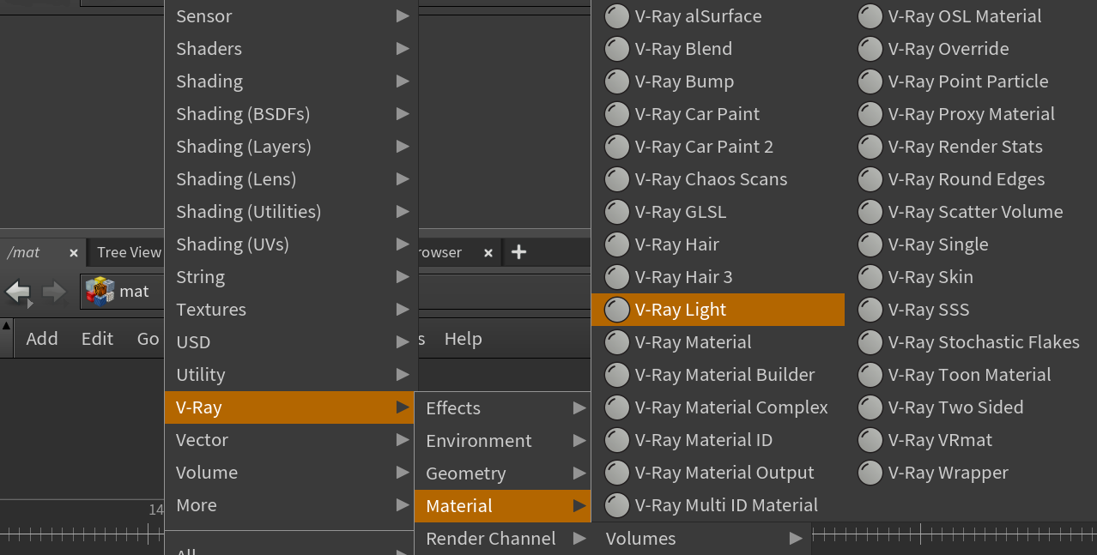The height and width of the screenshot is (555, 1097).
Task: Close the /mat tab
Action: click(74, 253)
